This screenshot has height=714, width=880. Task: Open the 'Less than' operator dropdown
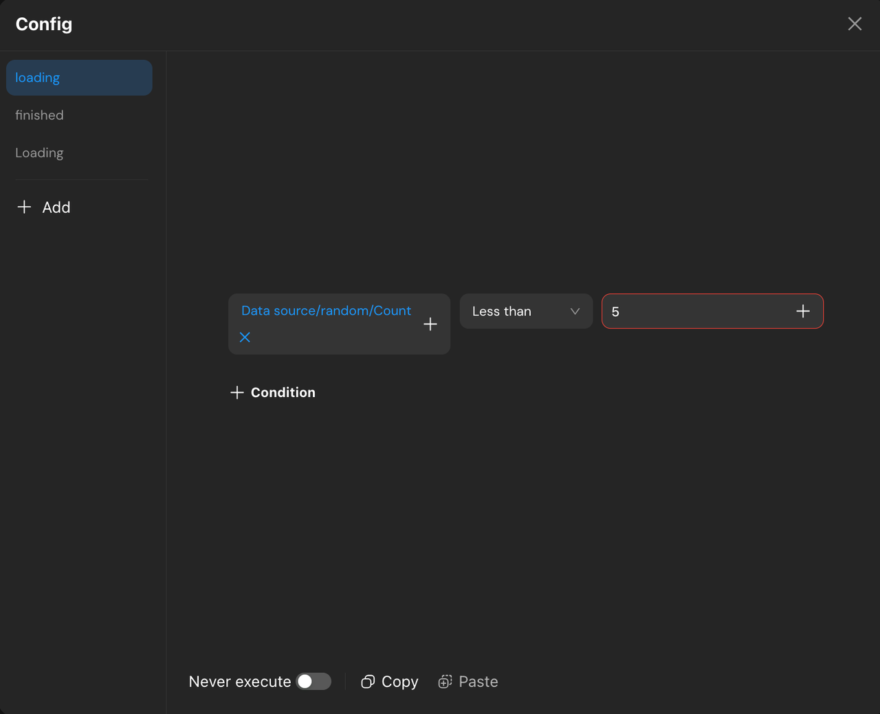point(516,311)
